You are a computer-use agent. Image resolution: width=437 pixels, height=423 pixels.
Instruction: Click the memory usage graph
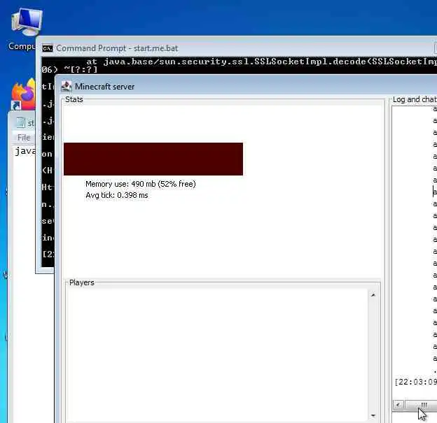(x=153, y=159)
